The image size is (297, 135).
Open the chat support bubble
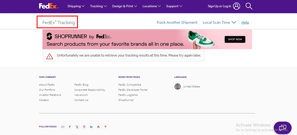pos(282,128)
